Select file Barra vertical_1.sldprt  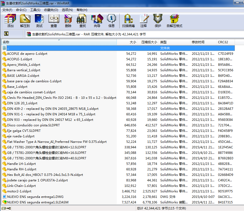pos(24,70)
